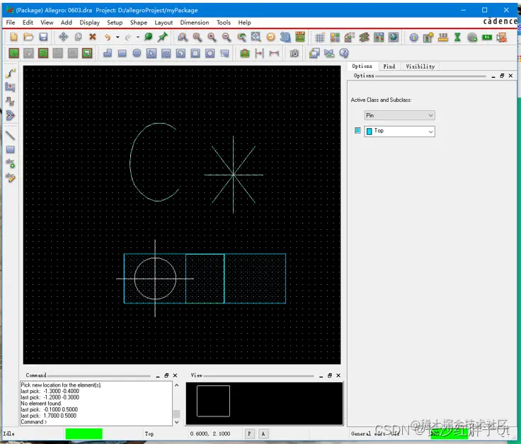
Task: Zoom out with minus magnifier
Action: click(227, 37)
